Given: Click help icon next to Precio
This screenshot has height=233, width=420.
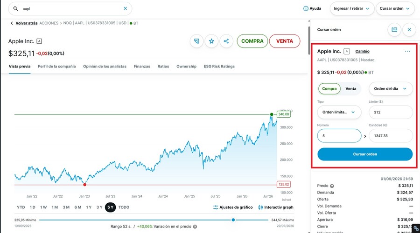Looking at the screenshot, I should (x=332, y=186).
